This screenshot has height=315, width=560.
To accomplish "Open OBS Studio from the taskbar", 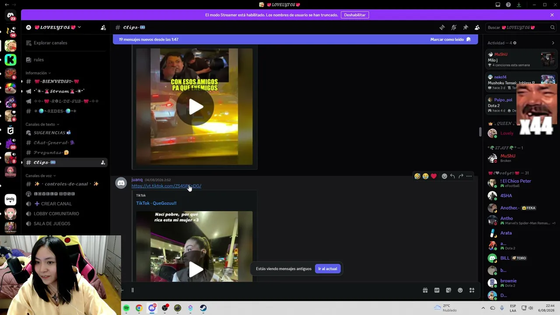I will [x=164, y=308].
